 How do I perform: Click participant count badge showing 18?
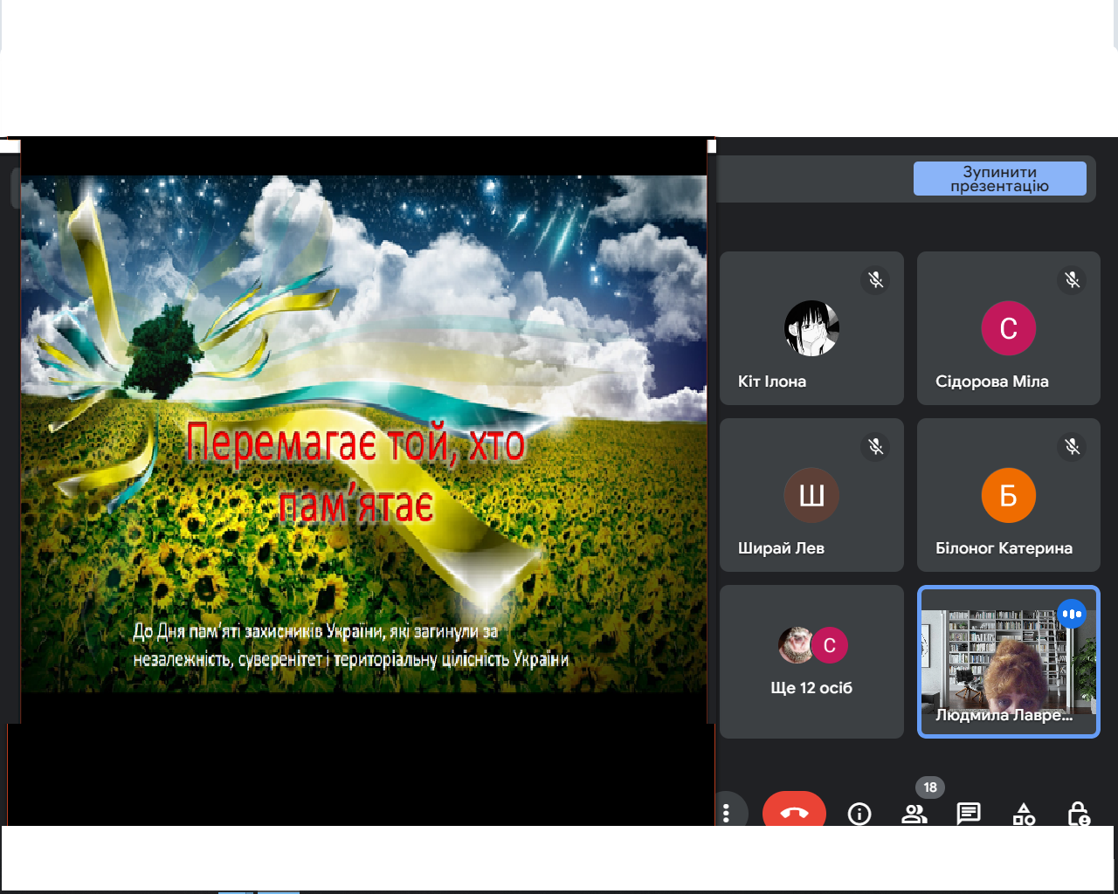[x=930, y=787]
